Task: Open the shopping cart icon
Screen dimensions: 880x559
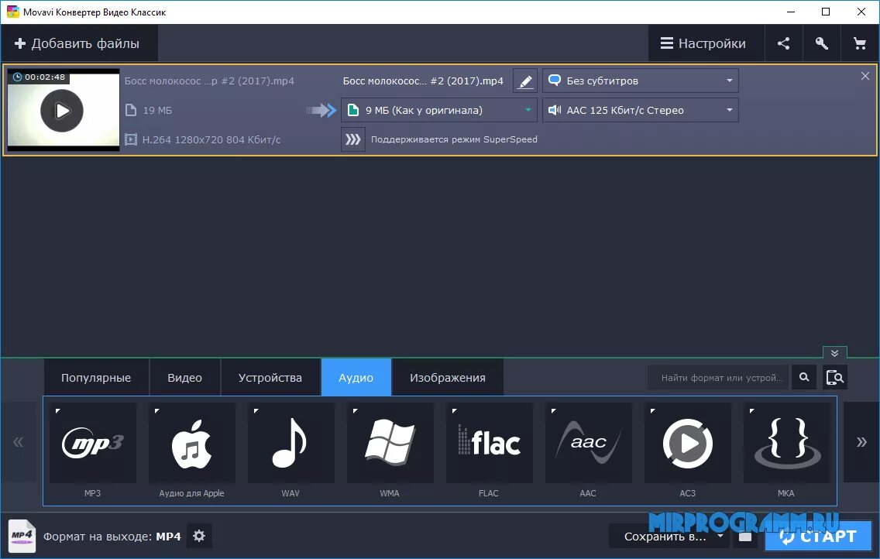Action: [x=859, y=43]
